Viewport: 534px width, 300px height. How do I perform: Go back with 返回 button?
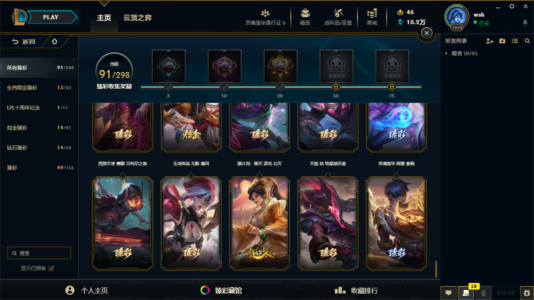[23, 41]
